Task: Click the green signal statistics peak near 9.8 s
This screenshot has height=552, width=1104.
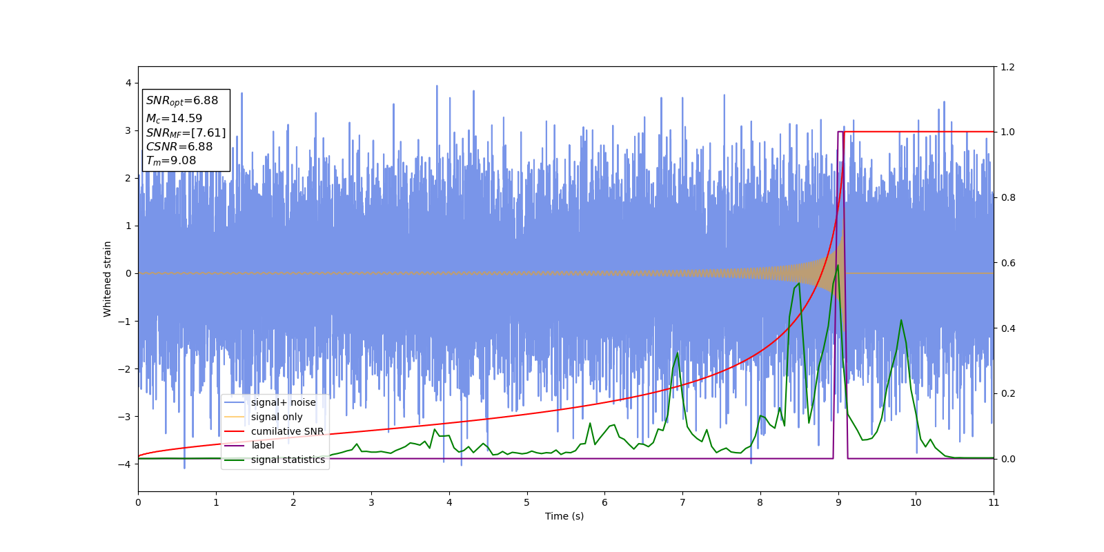Action: [901, 320]
